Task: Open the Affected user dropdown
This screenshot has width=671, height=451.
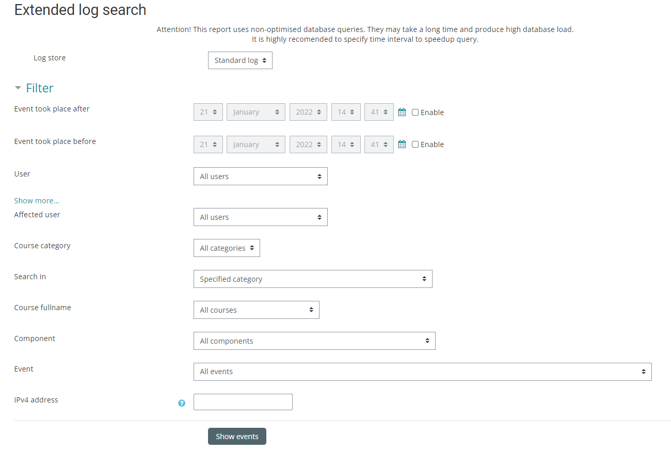Action: [x=260, y=217]
